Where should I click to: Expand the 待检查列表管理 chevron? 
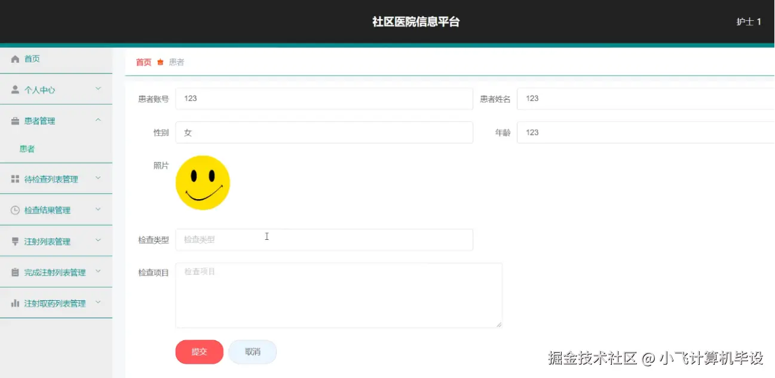tap(99, 178)
